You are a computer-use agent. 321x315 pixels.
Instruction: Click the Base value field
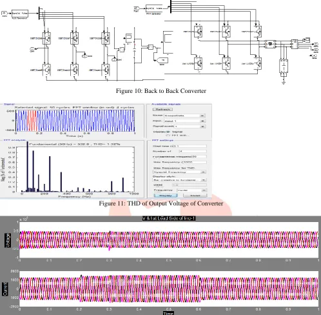coord(190,185)
